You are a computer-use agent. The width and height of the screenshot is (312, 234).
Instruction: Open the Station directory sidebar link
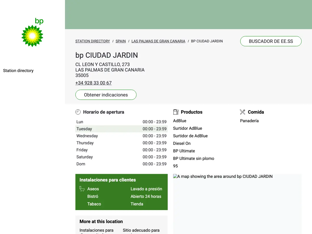(18, 70)
